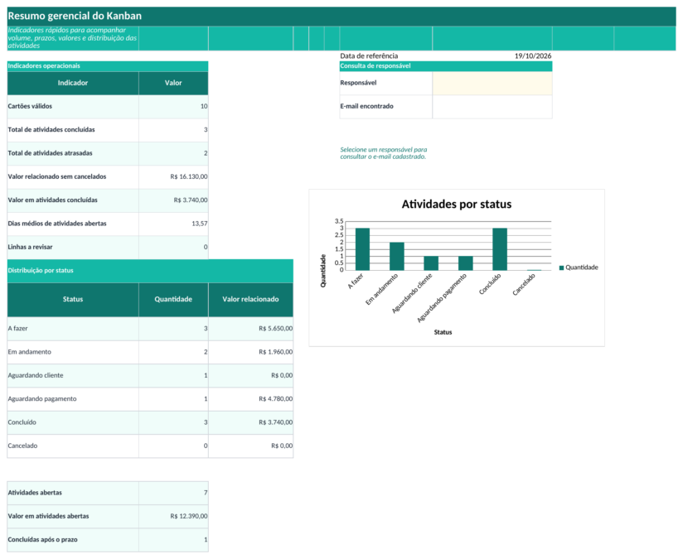Click the 'Atividades abertas' label

[35, 493]
